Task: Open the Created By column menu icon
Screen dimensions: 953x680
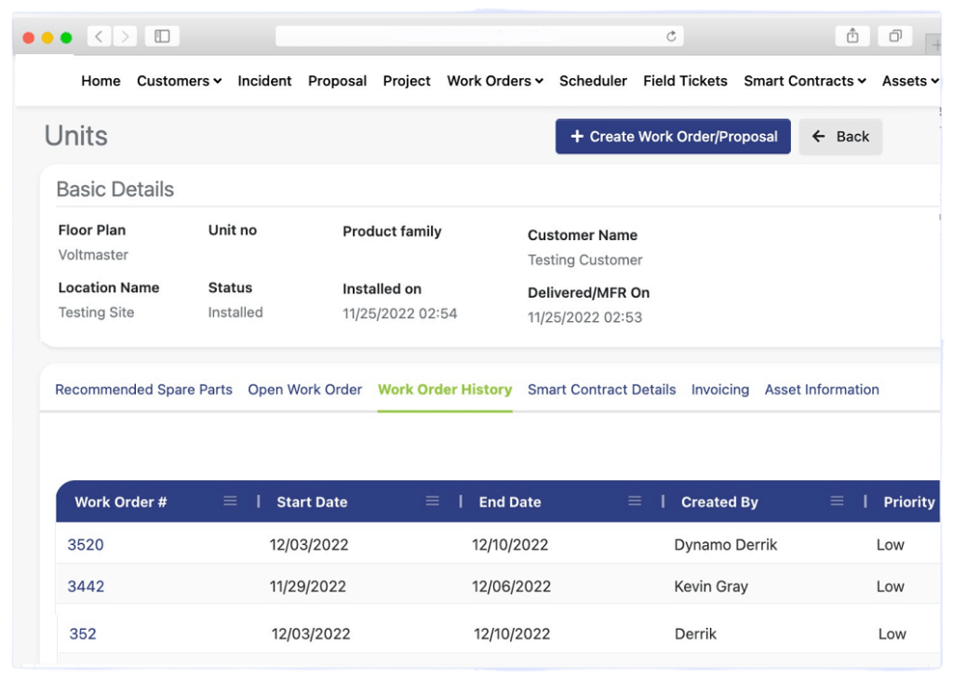Action: coord(836,501)
